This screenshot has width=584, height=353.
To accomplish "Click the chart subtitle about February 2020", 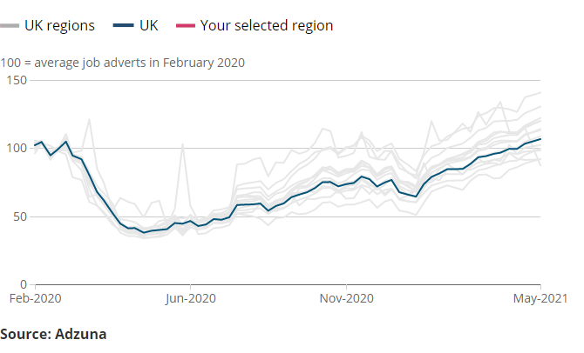I will pyautogui.click(x=122, y=63).
